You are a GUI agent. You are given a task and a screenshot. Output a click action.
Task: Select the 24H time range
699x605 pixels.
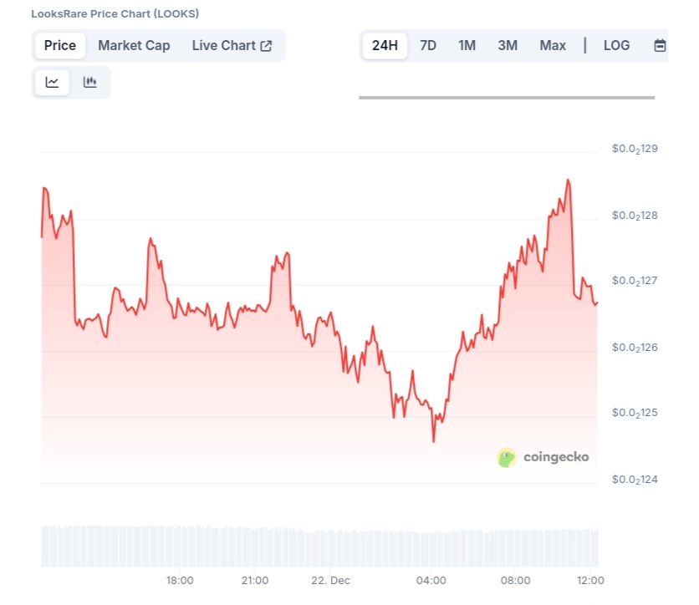click(x=385, y=45)
